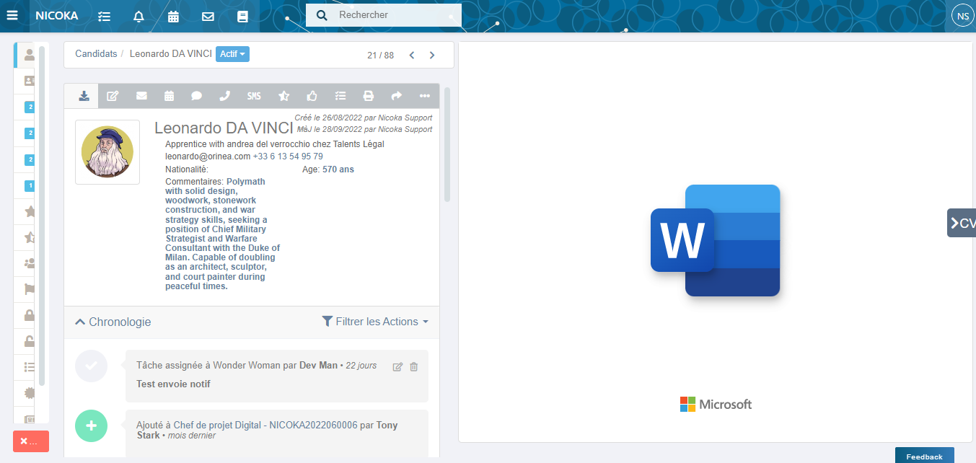Open the calendar from top navigation bar
The image size is (976, 463).
(x=173, y=16)
